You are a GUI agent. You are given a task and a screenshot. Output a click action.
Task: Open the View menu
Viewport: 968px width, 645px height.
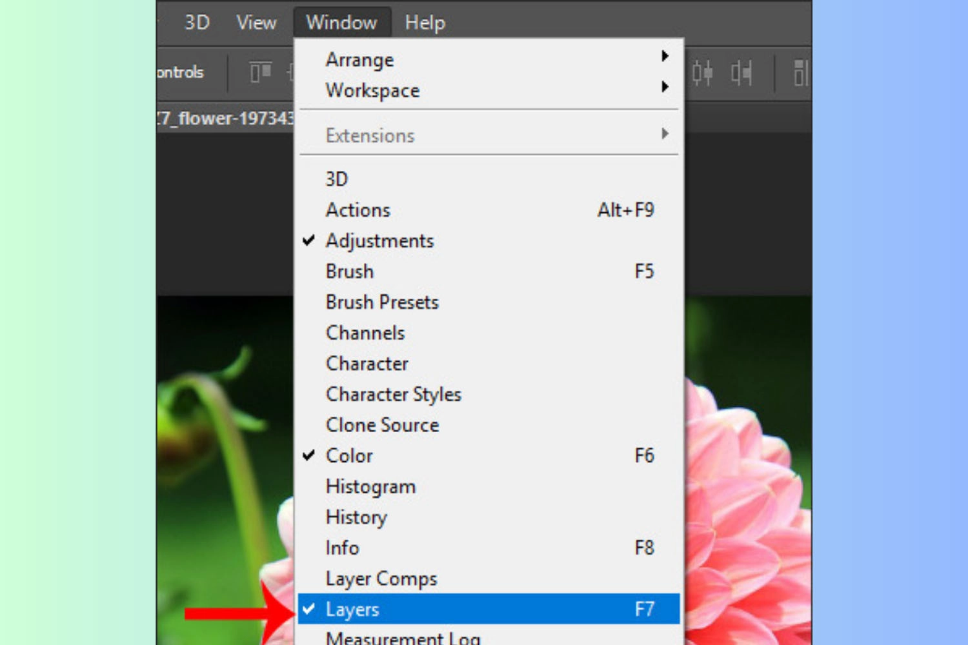pos(256,23)
